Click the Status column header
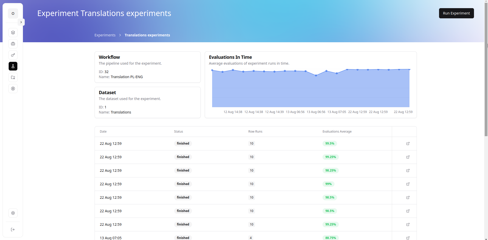The width and height of the screenshot is (488, 240). click(178, 132)
